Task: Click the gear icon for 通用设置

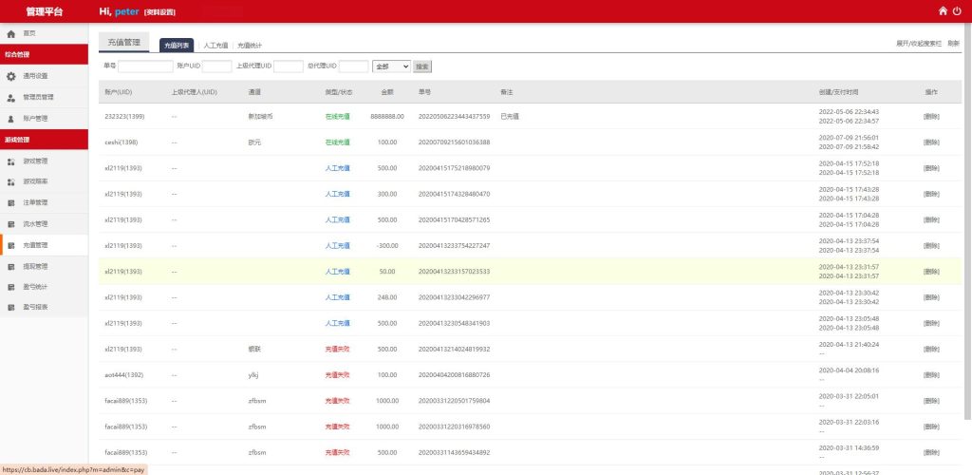Action: click(x=11, y=76)
